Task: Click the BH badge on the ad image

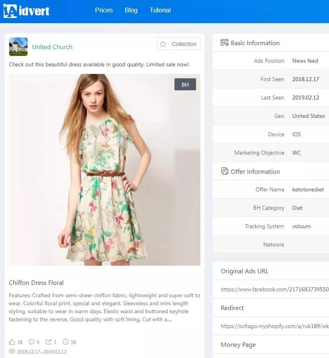Action: coord(185,84)
